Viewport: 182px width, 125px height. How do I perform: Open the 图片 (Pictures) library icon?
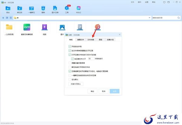[x=62, y=27]
